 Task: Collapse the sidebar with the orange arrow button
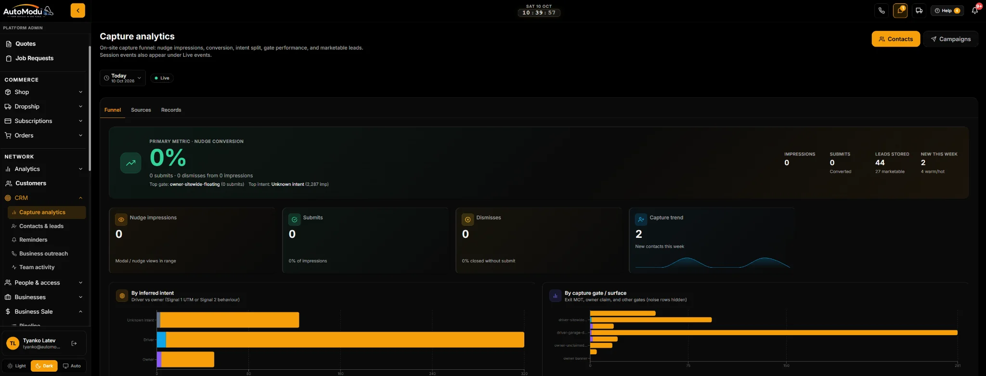click(78, 11)
